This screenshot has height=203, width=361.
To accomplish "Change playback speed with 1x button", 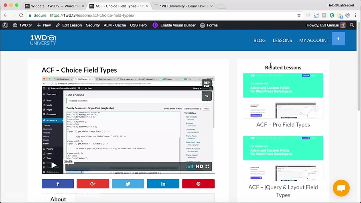I will coord(207,96).
